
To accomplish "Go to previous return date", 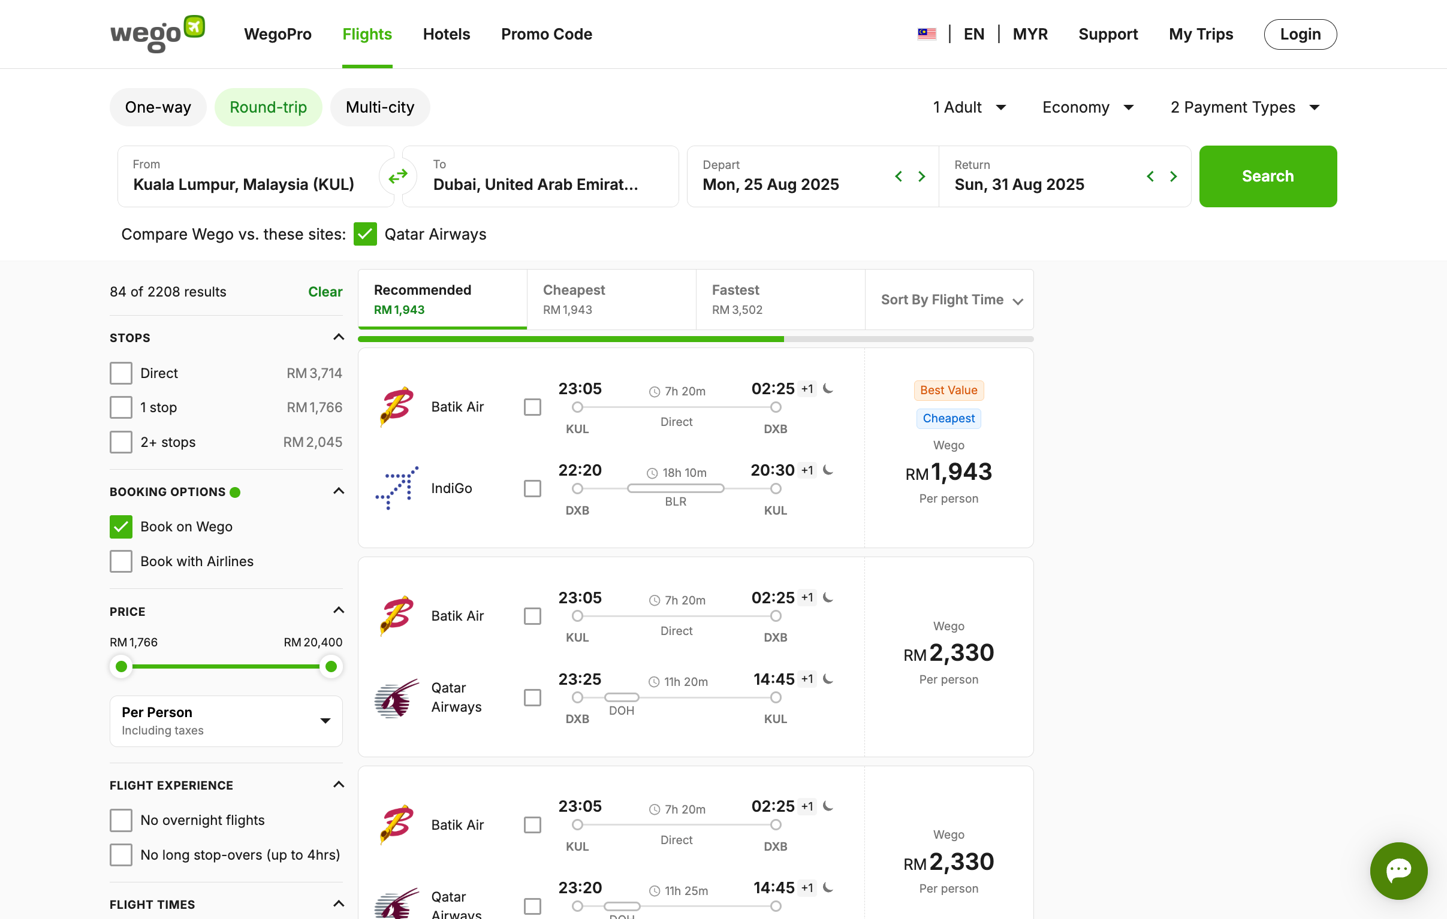I will pos(1150,176).
